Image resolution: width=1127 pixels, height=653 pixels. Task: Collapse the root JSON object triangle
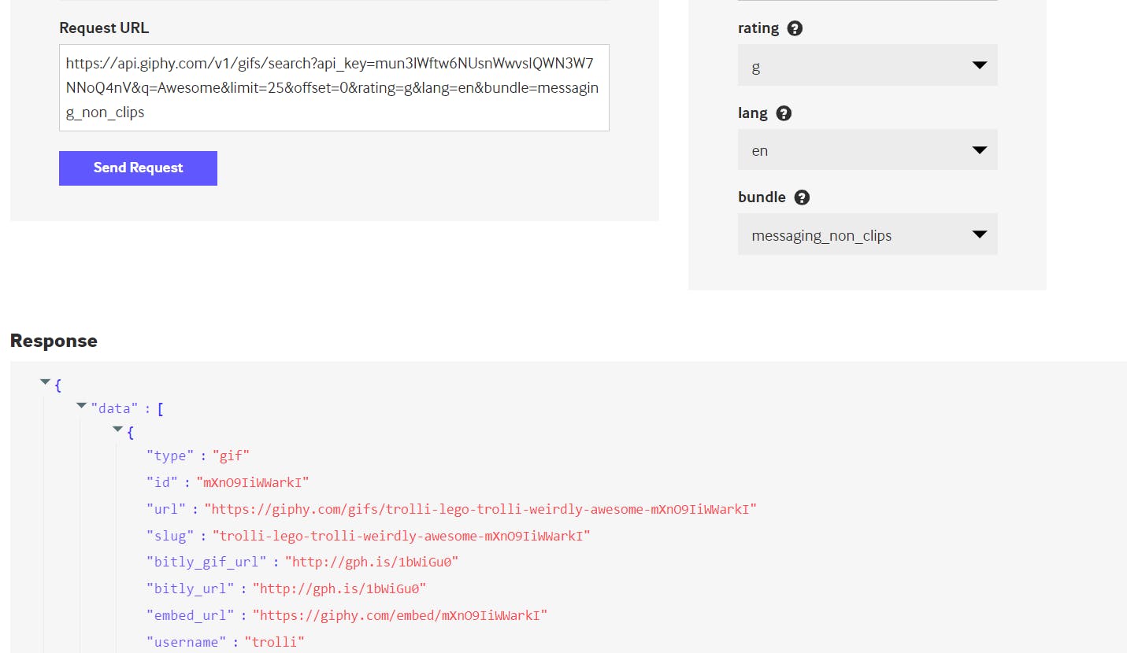click(45, 382)
